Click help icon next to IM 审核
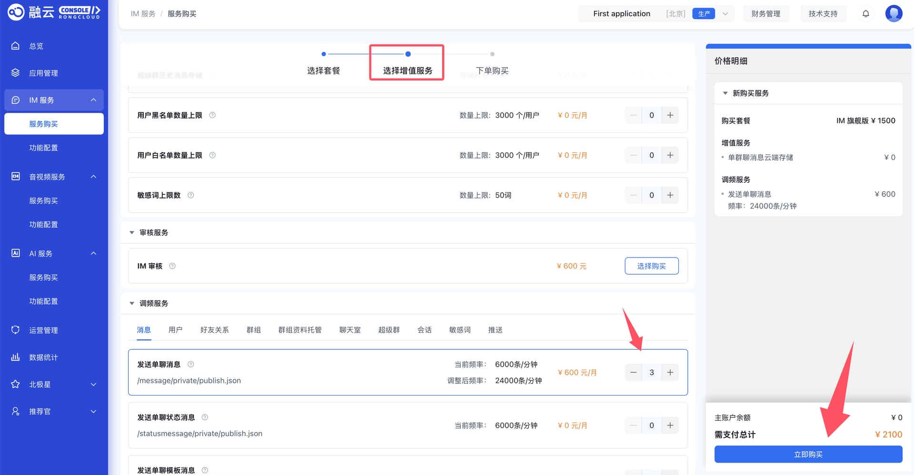 [x=172, y=266]
